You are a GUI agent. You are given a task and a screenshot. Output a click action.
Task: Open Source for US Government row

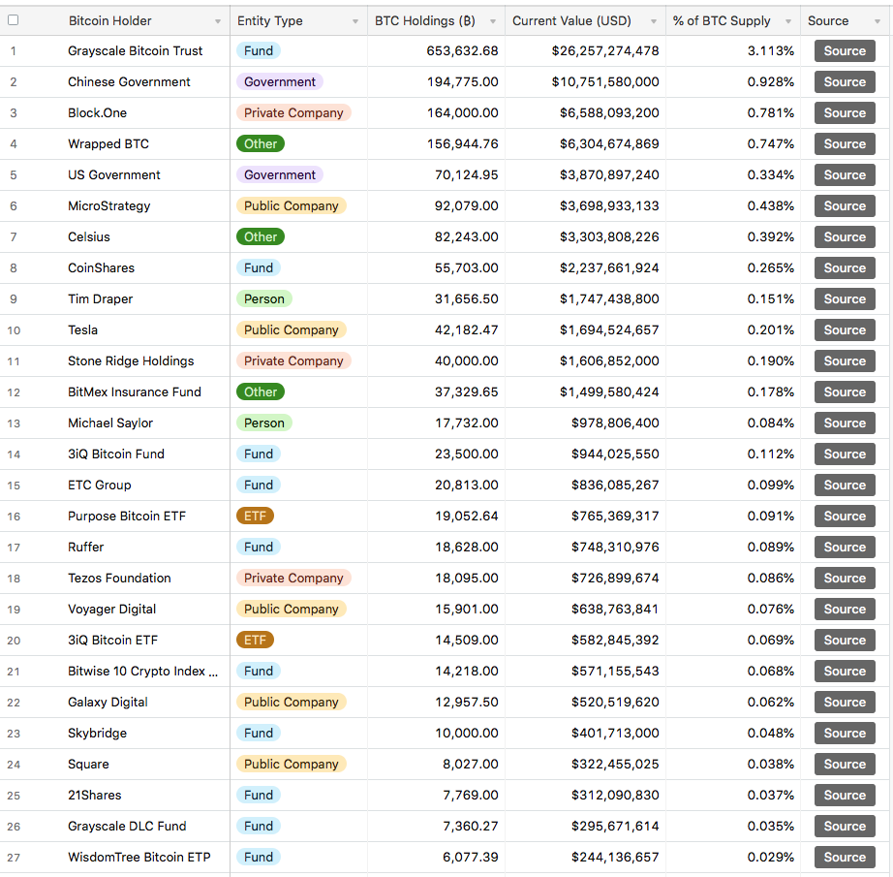845,175
